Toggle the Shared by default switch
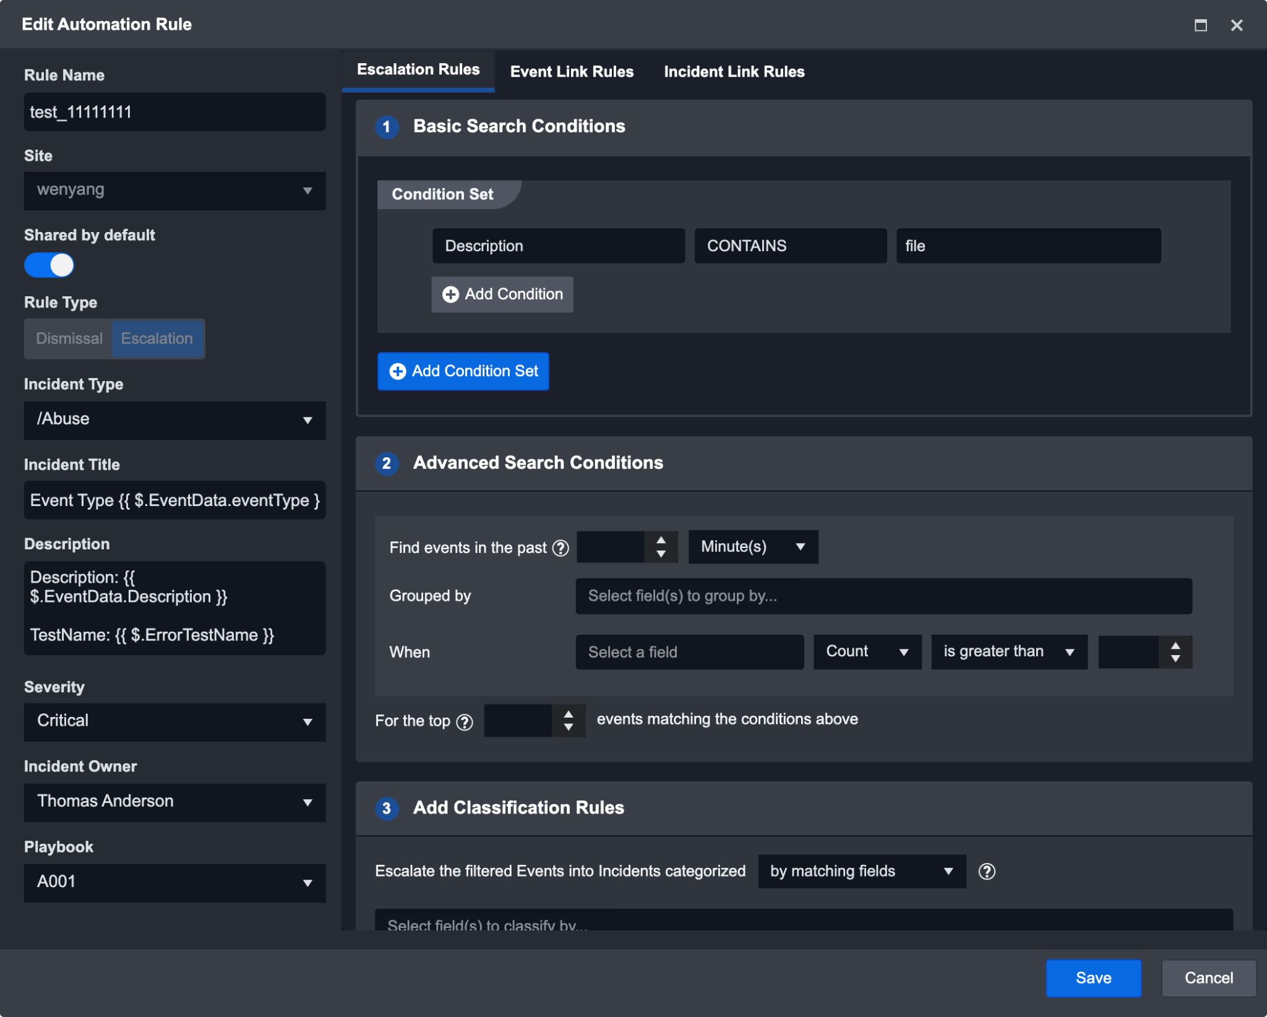The width and height of the screenshot is (1267, 1017). 49,265
